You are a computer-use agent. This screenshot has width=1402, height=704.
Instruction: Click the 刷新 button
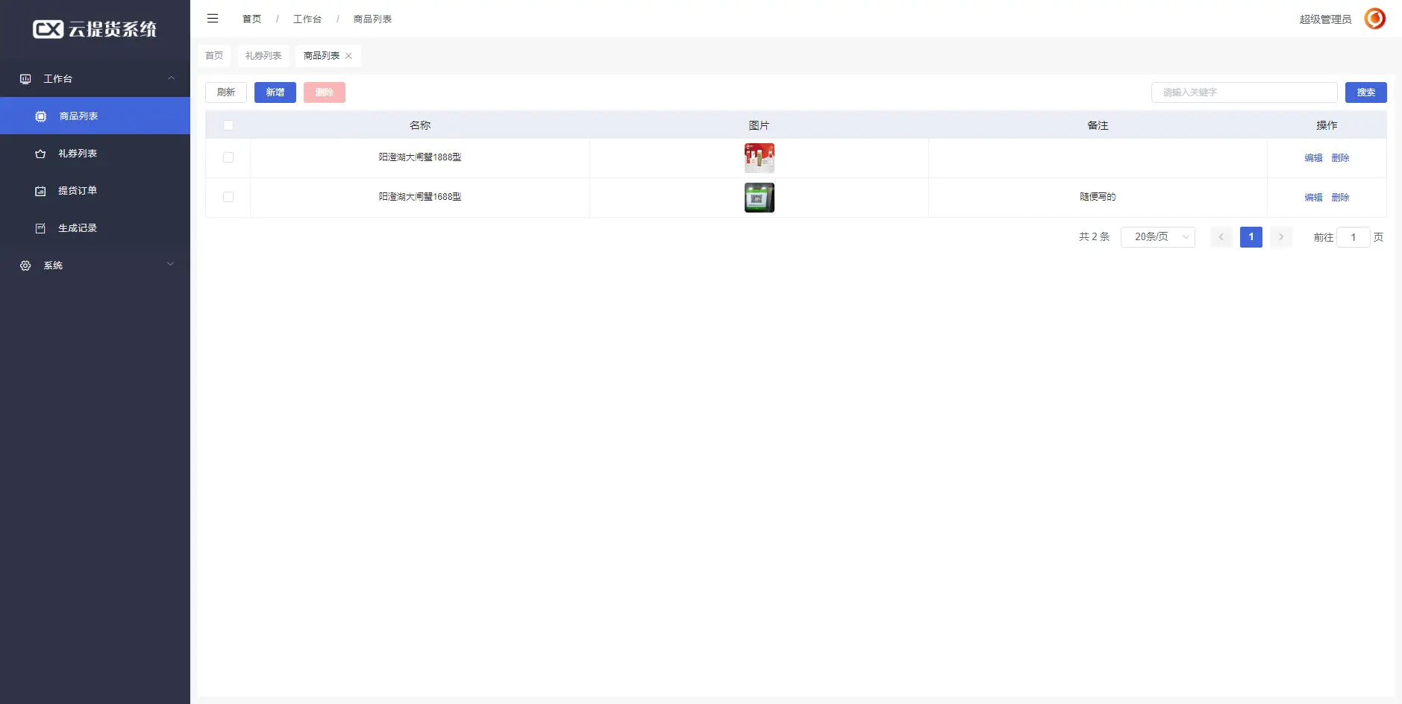[x=226, y=92]
